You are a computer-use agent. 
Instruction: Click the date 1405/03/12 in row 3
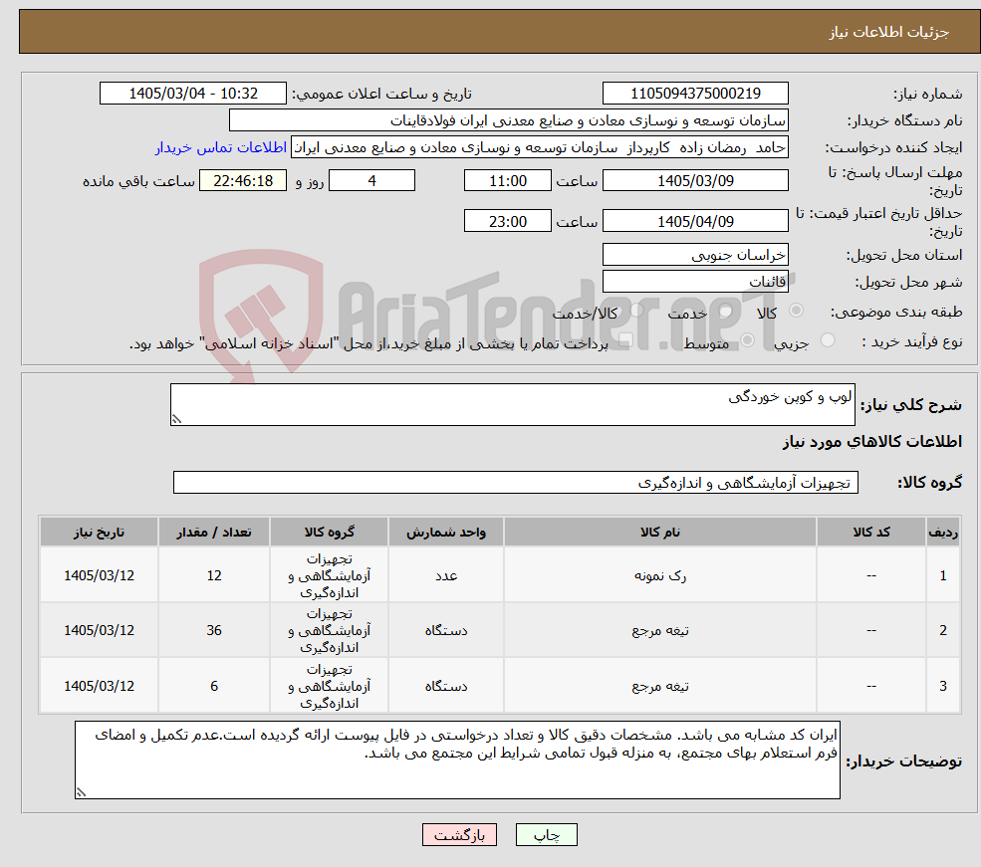tap(99, 686)
